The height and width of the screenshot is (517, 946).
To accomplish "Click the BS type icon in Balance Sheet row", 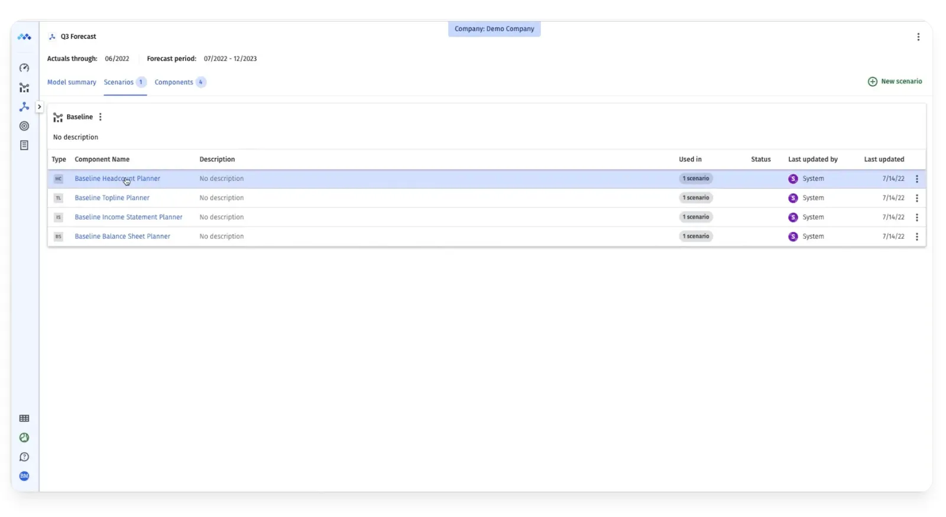I will pos(58,236).
